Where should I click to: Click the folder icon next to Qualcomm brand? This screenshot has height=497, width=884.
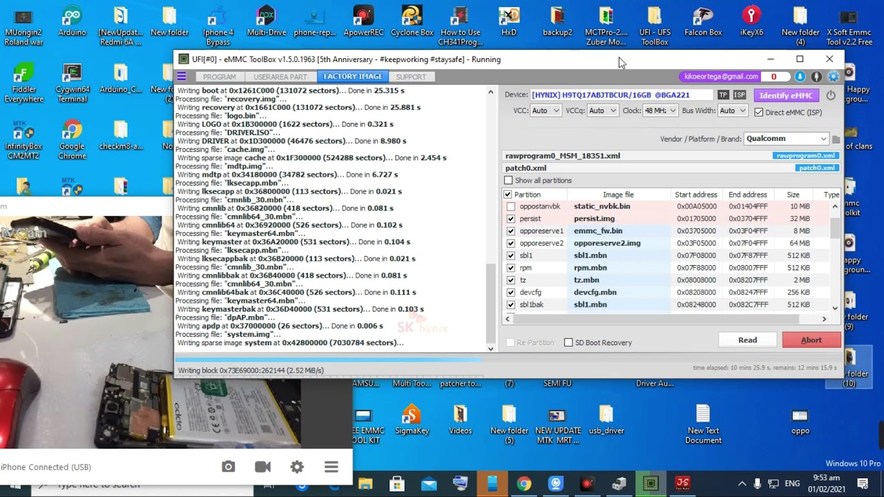[836, 139]
